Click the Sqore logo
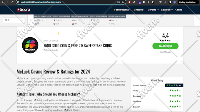200x112 pixels. 24,10
